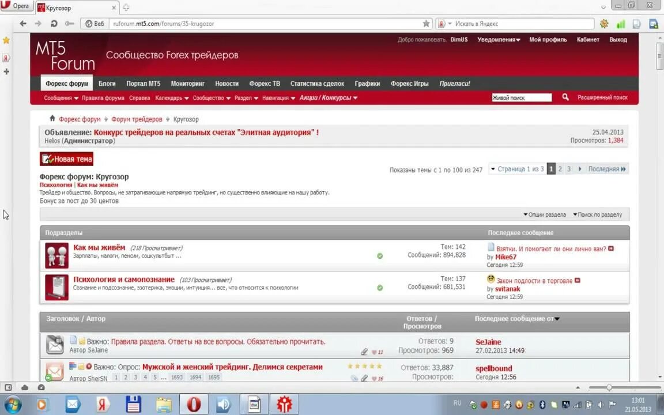The width and height of the screenshot is (664, 415).
Task: Click the bookmark star in the address bar
Action: click(426, 24)
